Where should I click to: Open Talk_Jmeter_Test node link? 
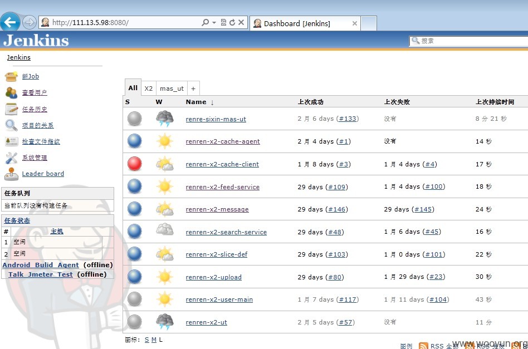pyautogui.click(x=40, y=274)
